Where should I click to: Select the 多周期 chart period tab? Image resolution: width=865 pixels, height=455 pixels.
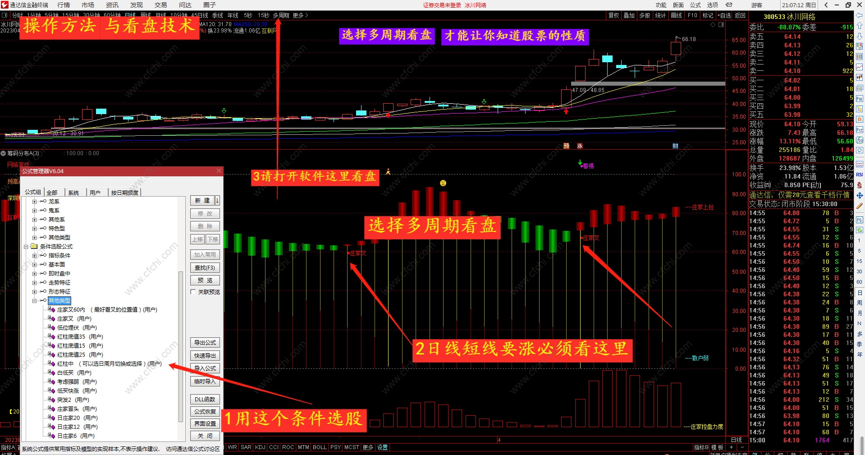(281, 15)
